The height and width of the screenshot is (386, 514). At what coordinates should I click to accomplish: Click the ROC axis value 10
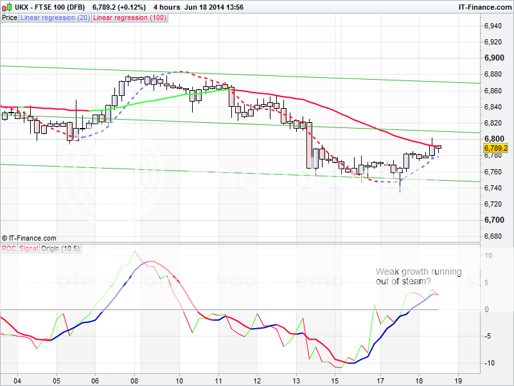coord(488,255)
